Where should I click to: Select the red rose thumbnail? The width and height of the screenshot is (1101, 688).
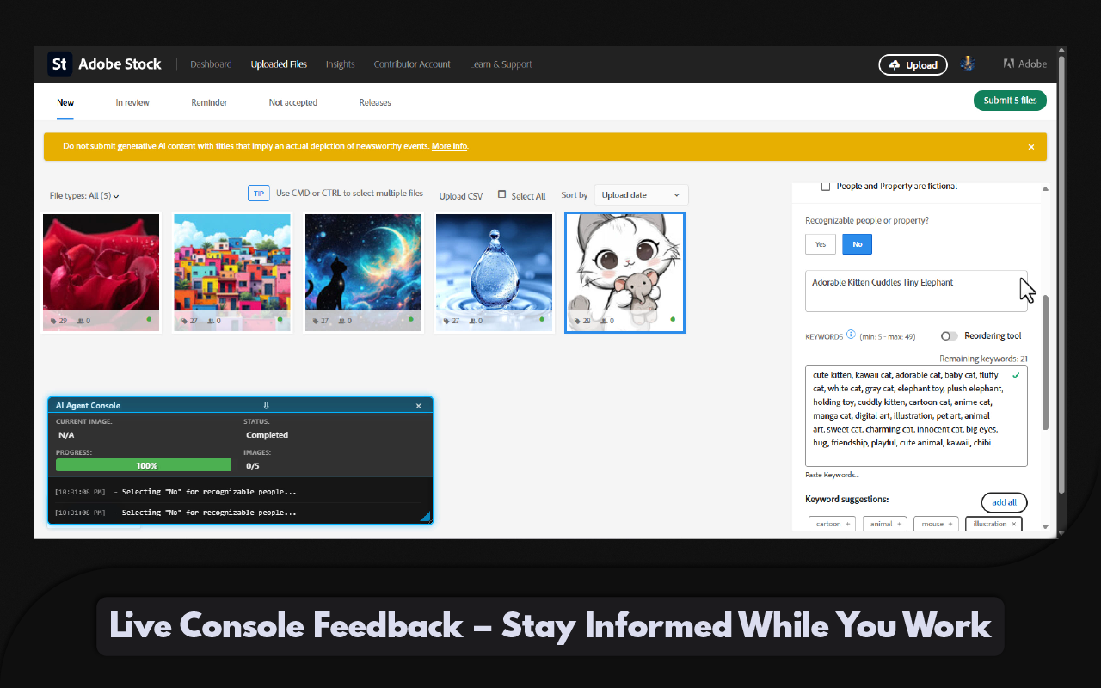pos(101,273)
